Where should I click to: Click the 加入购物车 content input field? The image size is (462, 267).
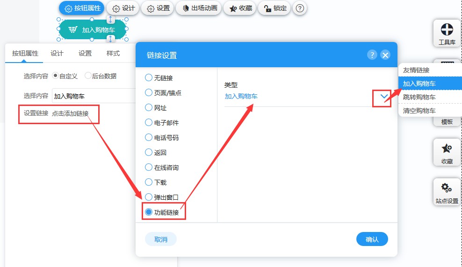pyautogui.click(x=94, y=96)
